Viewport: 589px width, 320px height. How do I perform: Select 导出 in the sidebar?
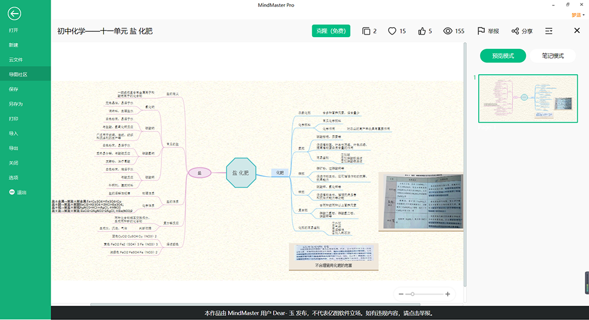(14, 148)
